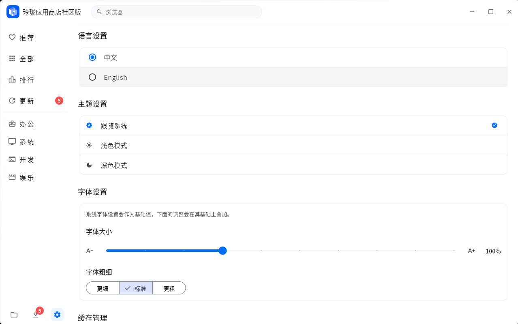The height and width of the screenshot is (324, 518).
Task: Open the 娱乐 clapperboard icon category
Action: pyautogui.click(x=12, y=178)
